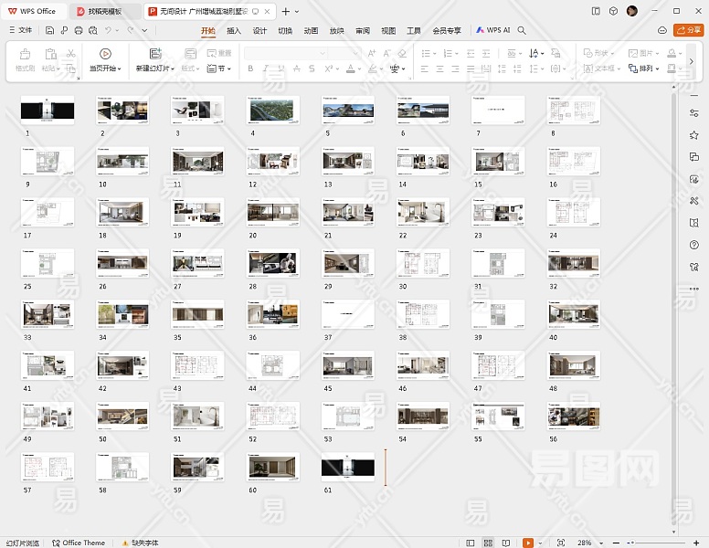709x548 pixels.
Task: Click the orange 分享 share button
Action: pyautogui.click(x=687, y=30)
